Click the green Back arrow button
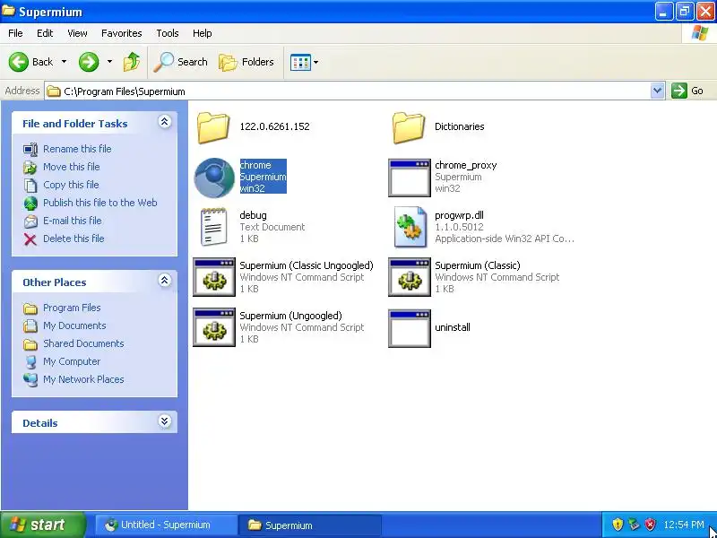Viewport: 717px width, 538px height. pos(19,62)
